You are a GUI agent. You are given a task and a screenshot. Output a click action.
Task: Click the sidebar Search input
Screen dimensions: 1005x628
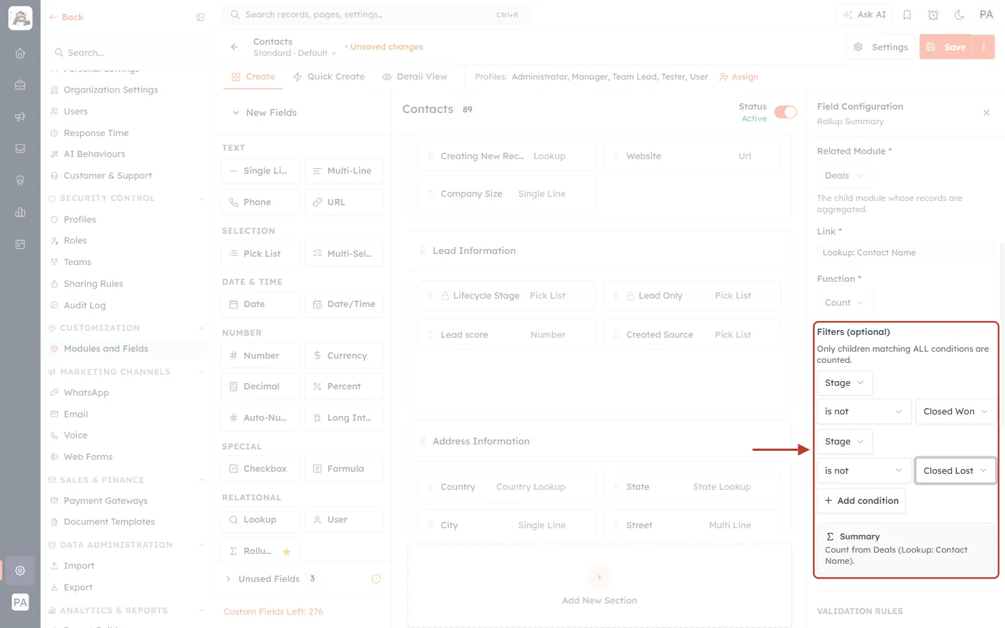[127, 52]
